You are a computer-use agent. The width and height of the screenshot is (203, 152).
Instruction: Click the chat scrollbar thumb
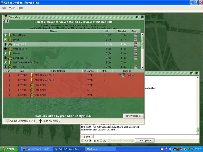coord(198,129)
